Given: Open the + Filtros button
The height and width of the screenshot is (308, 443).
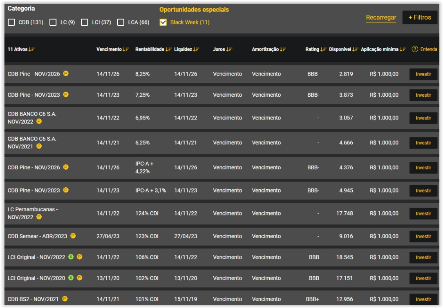Looking at the screenshot, I should (420, 18).
